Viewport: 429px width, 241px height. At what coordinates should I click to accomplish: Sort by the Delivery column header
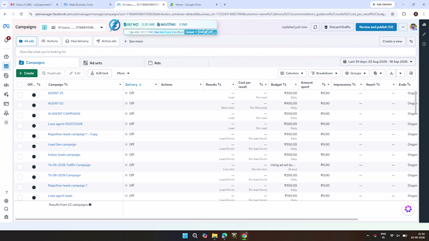tap(133, 85)
